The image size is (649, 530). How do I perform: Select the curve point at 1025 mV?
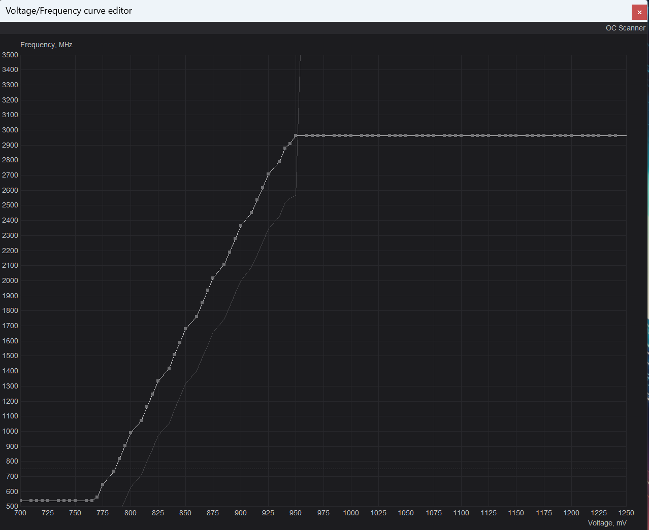pos(378,135)
